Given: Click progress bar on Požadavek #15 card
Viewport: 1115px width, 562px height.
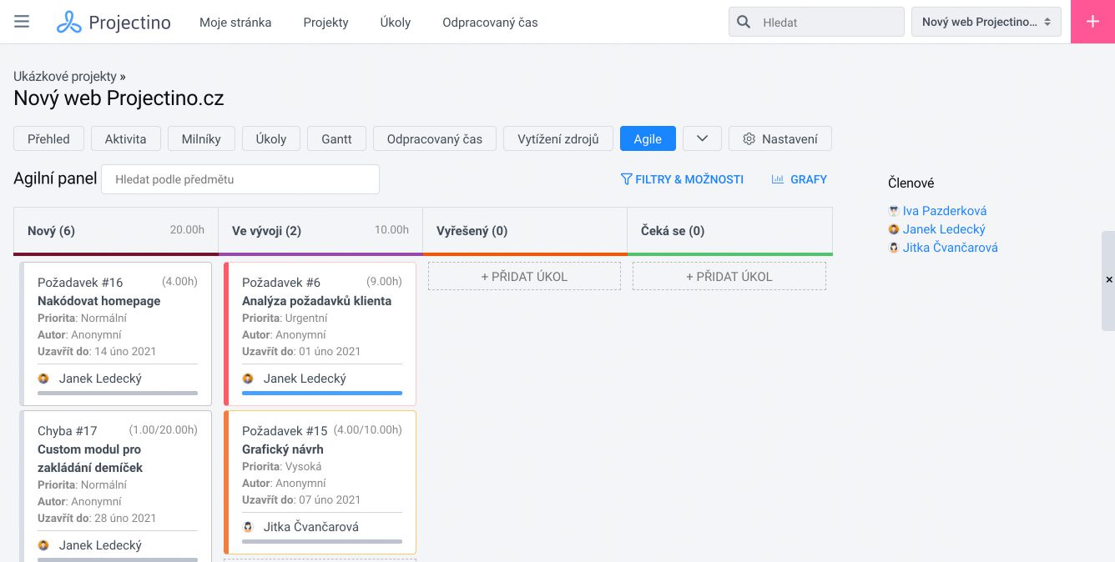Looking at the screenshot, I should tap(322, 541).
